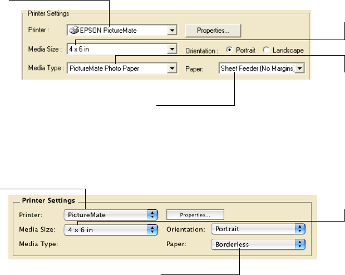Open the Mac PictureMate printer popup
This screenshot has width=345, height=275.
tap(111, 215)
